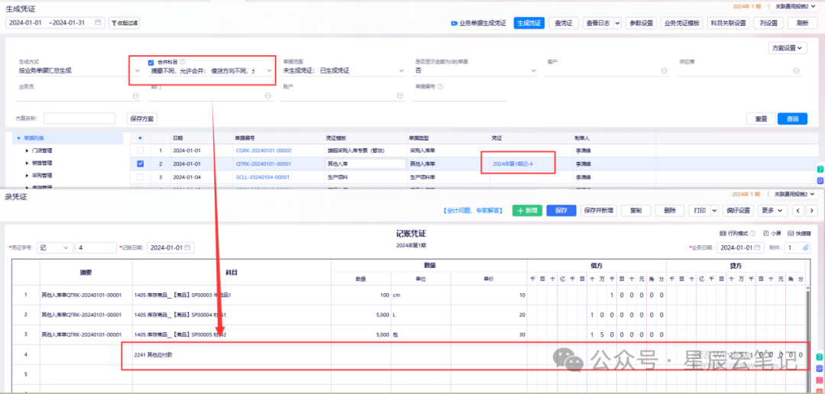825x394 pixels.
Task: Click the 查询 button
Action: pyautogui.click(x=792, y=119)
